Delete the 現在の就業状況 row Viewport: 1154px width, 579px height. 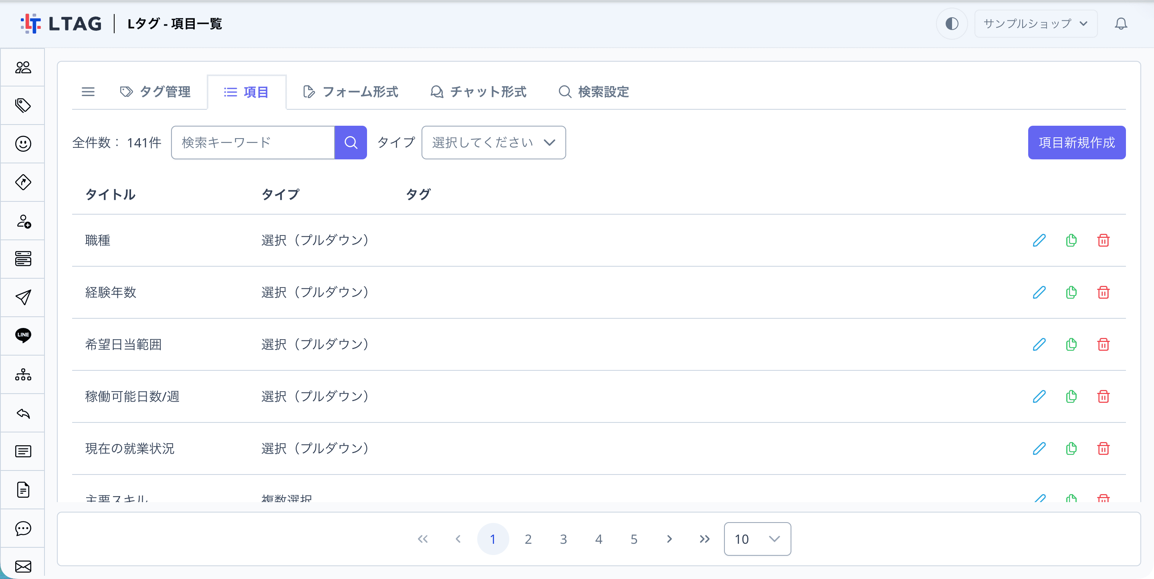point(1103,448)
